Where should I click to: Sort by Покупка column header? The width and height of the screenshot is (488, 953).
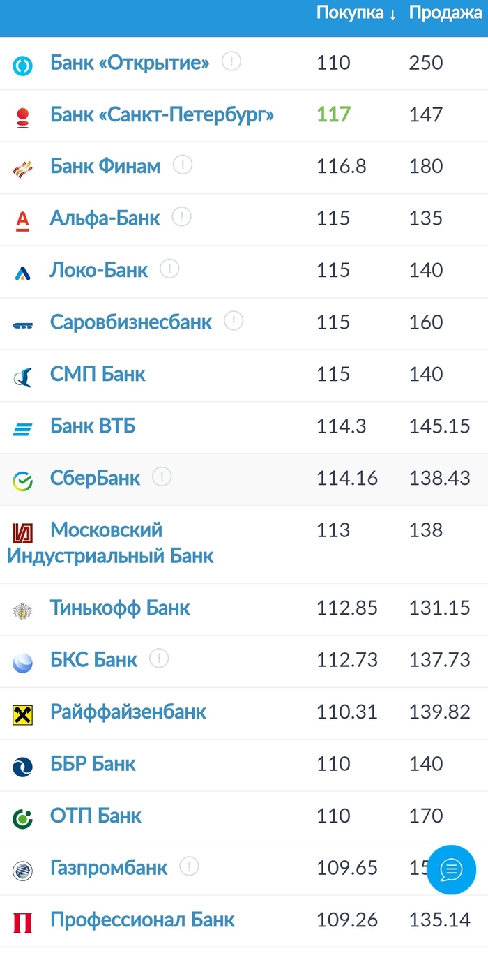click(x=356, y=13)
